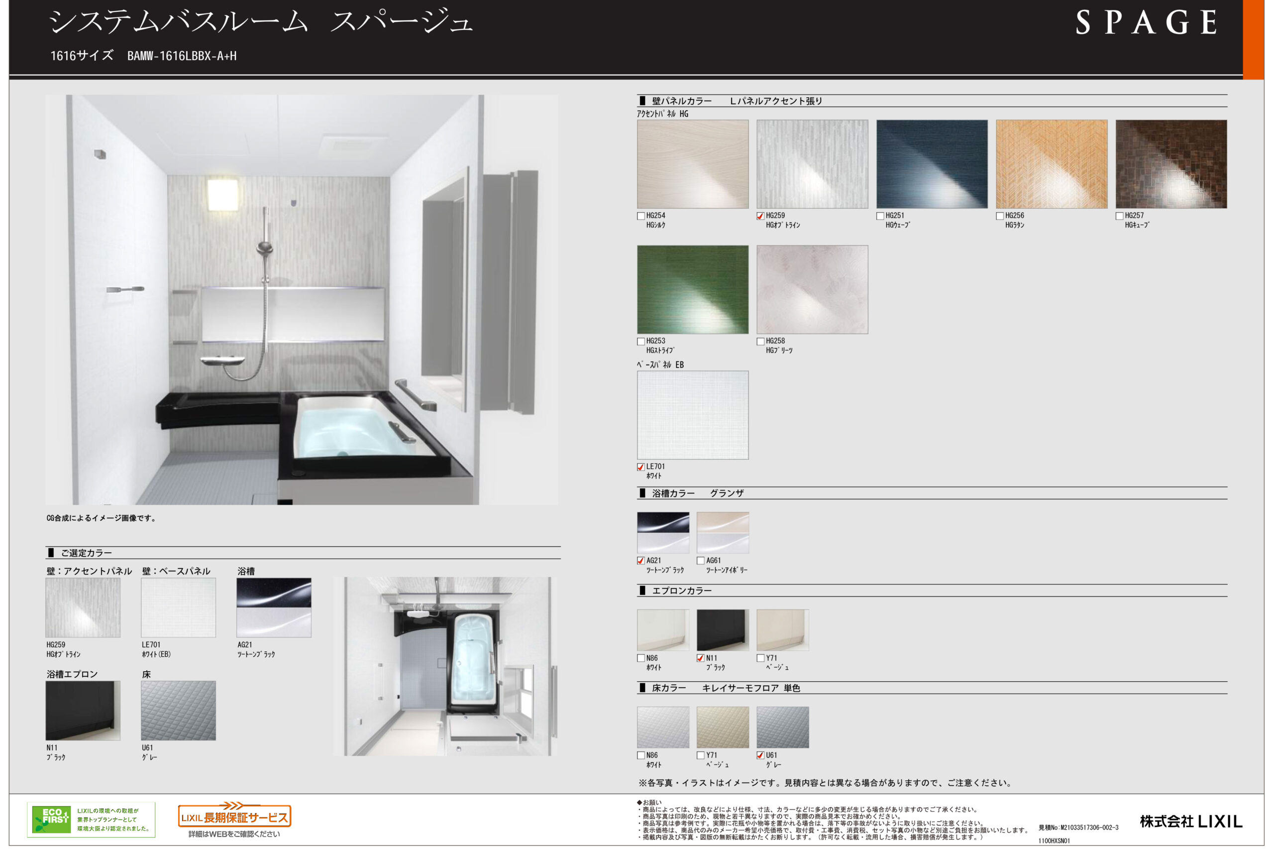
Task: Select the エプロンカラー section heading
Action: click(675, 591)
